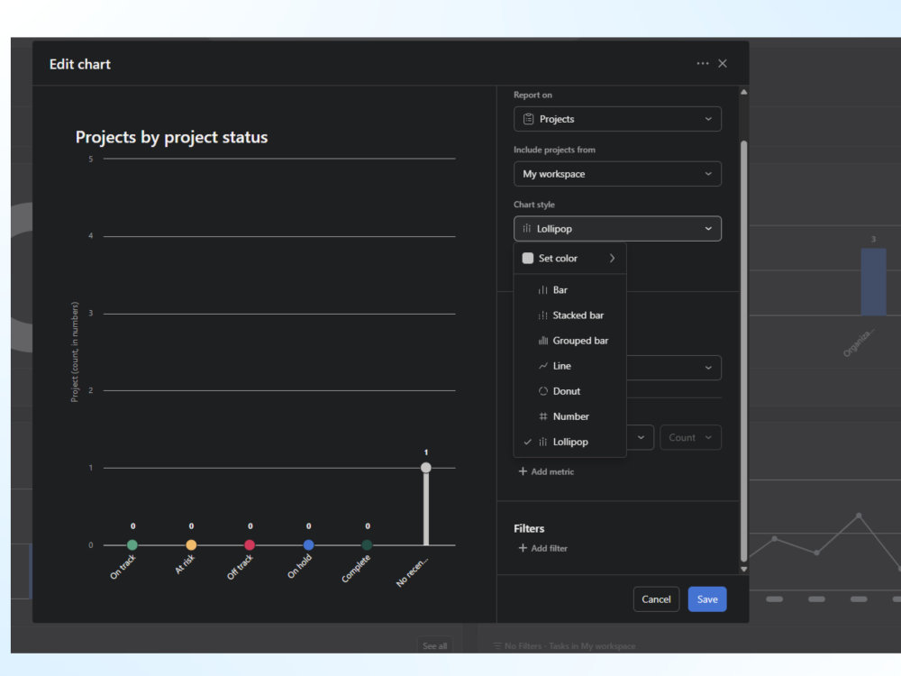Image resolution: width=901 pixels, height=676 pixels.
Task: Click the scrollbar up arrow
Action: pyautogui.click(x=743, y=92)
